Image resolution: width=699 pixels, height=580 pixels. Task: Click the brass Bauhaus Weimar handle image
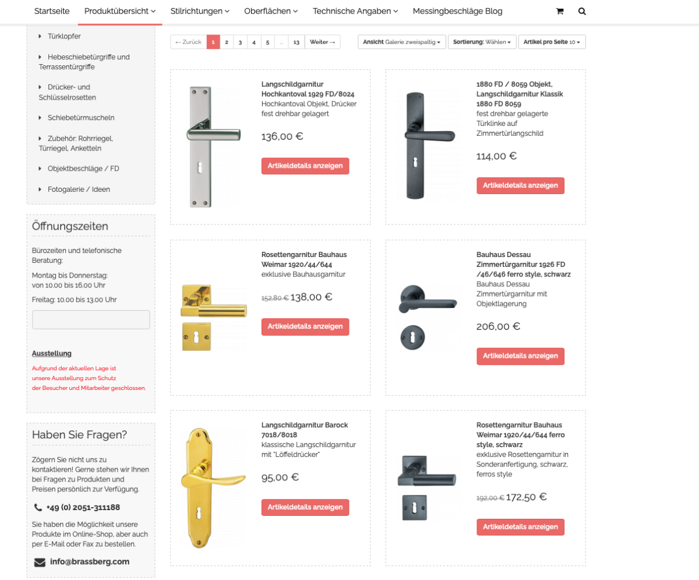pos(213,318)
